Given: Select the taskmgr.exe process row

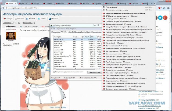Looking at the screenshot, I should tap(77, 58).
